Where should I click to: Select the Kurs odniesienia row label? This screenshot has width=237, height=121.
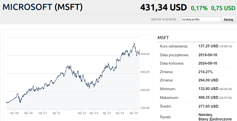click(x=174, y=46)
